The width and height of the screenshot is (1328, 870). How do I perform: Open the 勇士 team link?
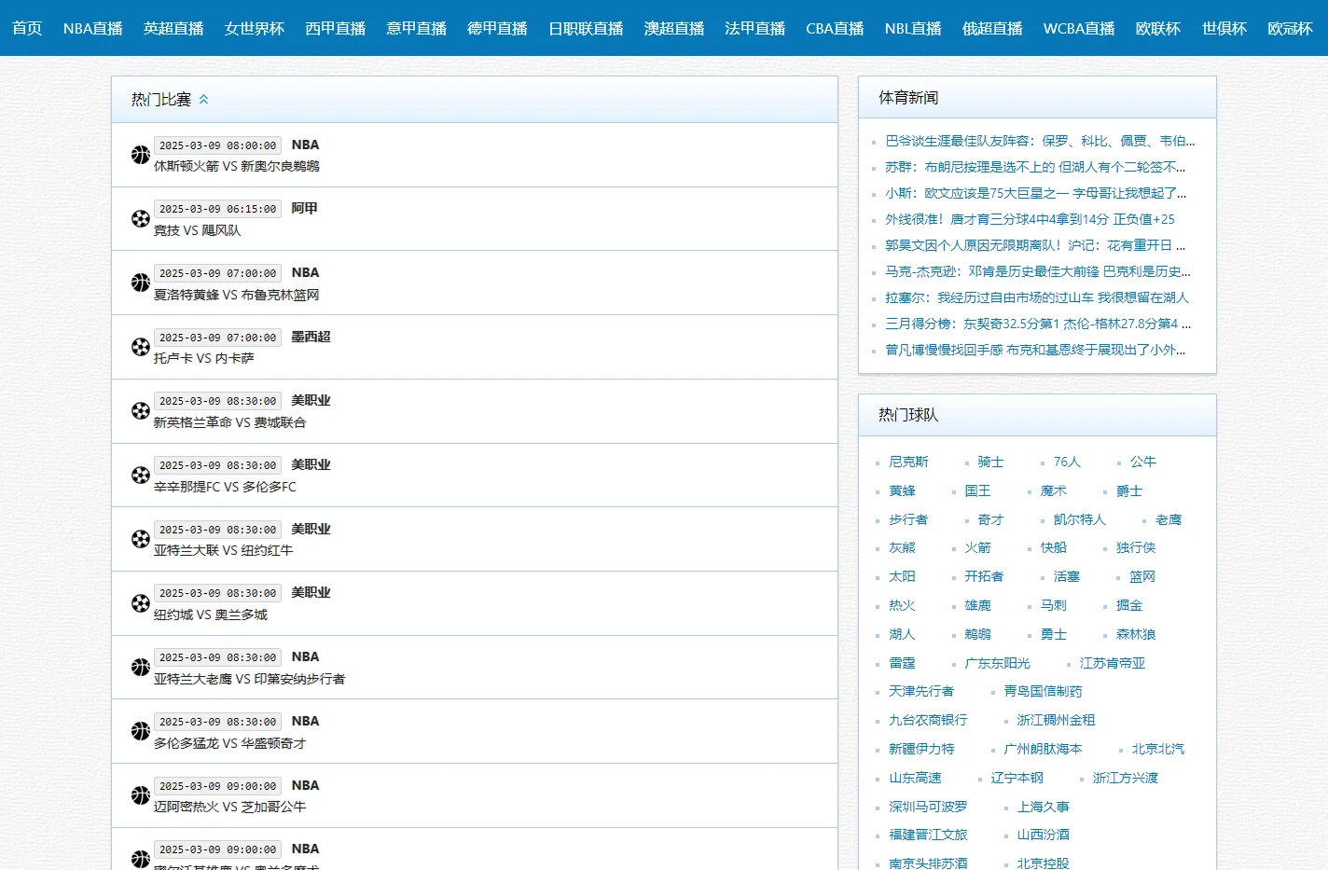point(1054,634)
